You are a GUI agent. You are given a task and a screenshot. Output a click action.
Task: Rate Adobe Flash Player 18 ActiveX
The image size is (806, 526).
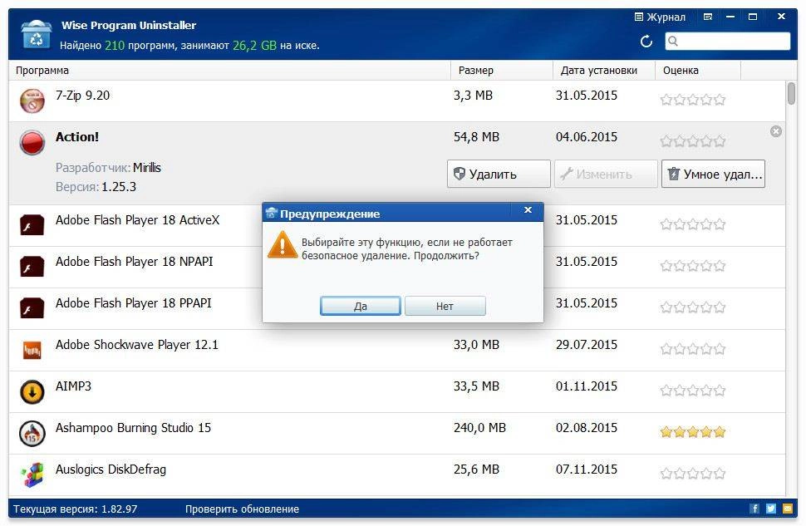click(692, 224)
